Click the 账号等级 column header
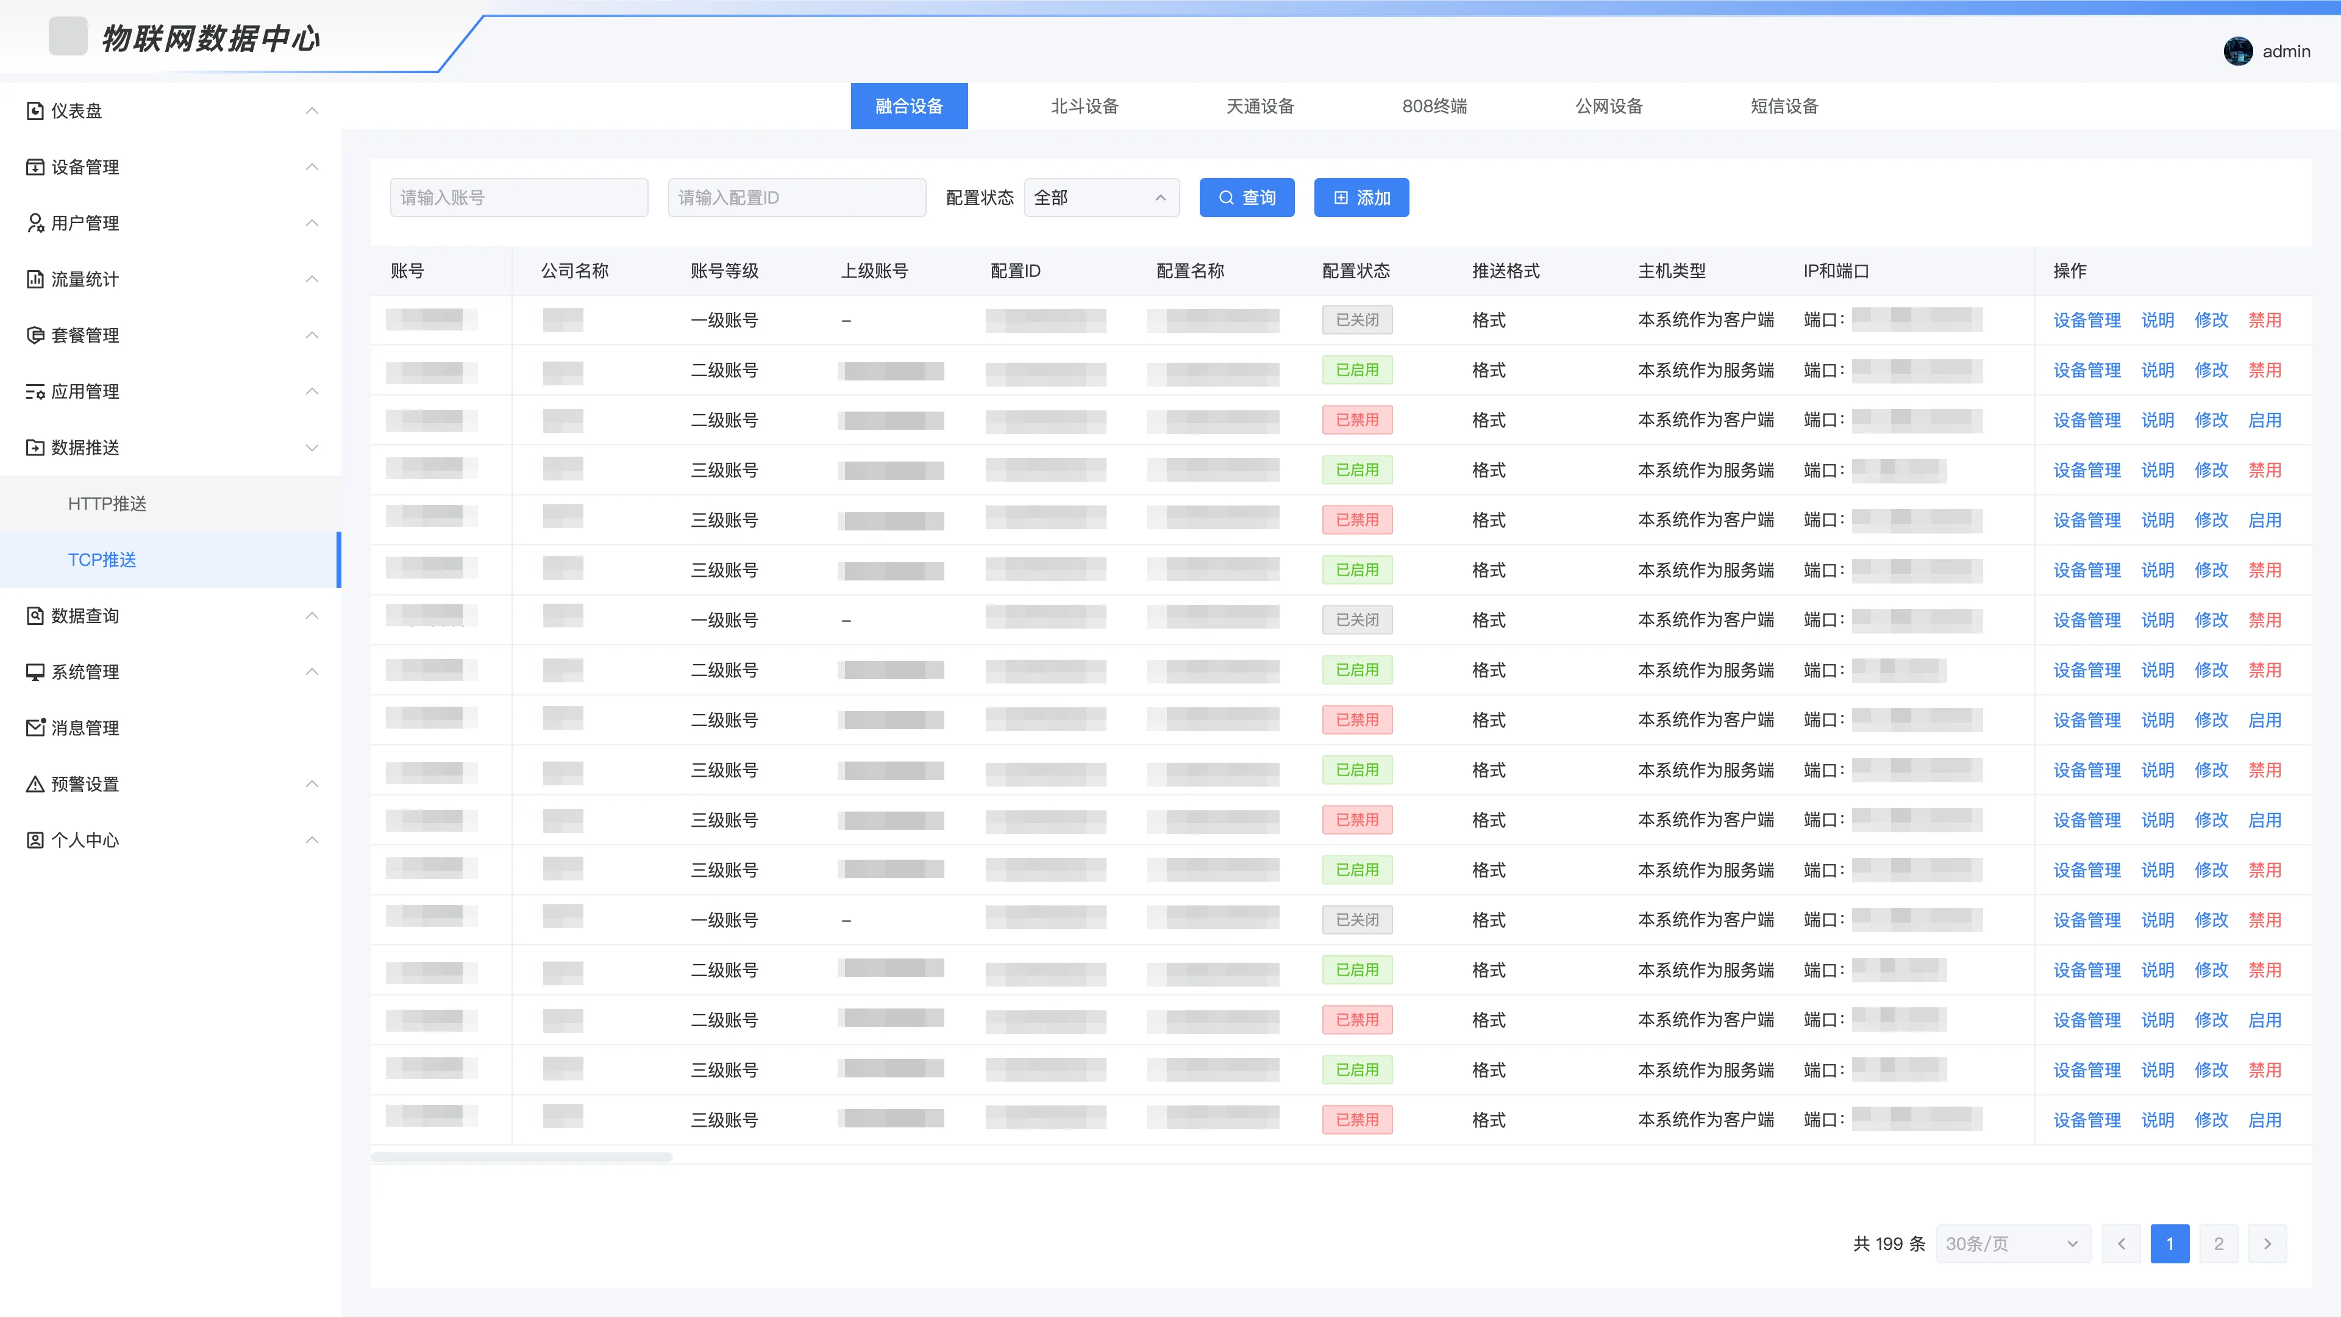2341x1317 pixels. [x=724, y=271]
